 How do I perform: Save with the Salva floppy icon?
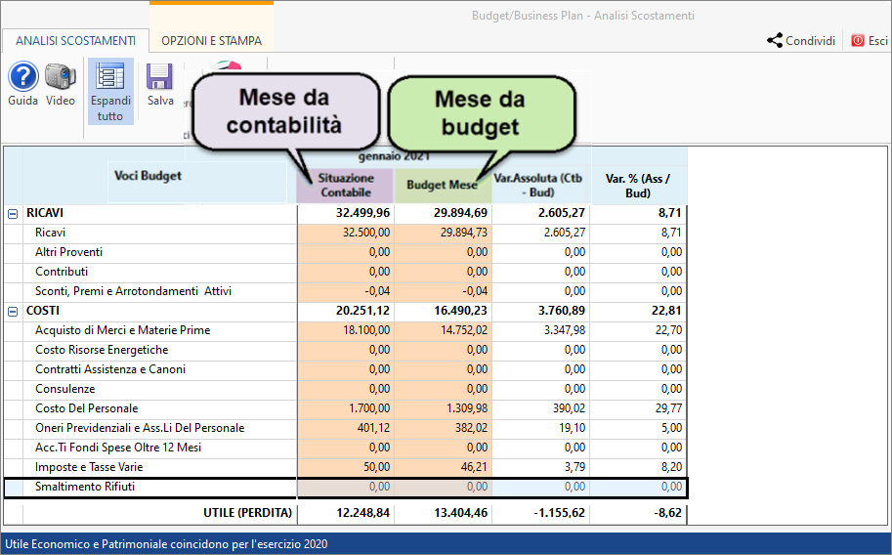point(160,77)
